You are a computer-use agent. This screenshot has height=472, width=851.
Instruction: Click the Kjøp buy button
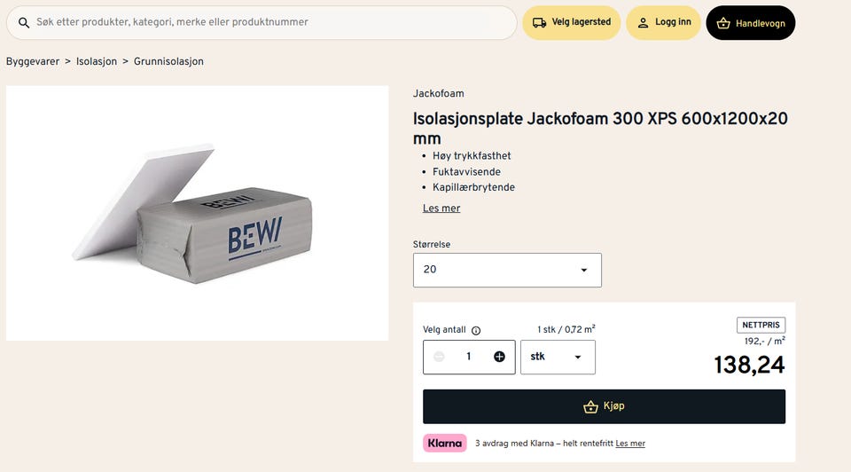604,406
